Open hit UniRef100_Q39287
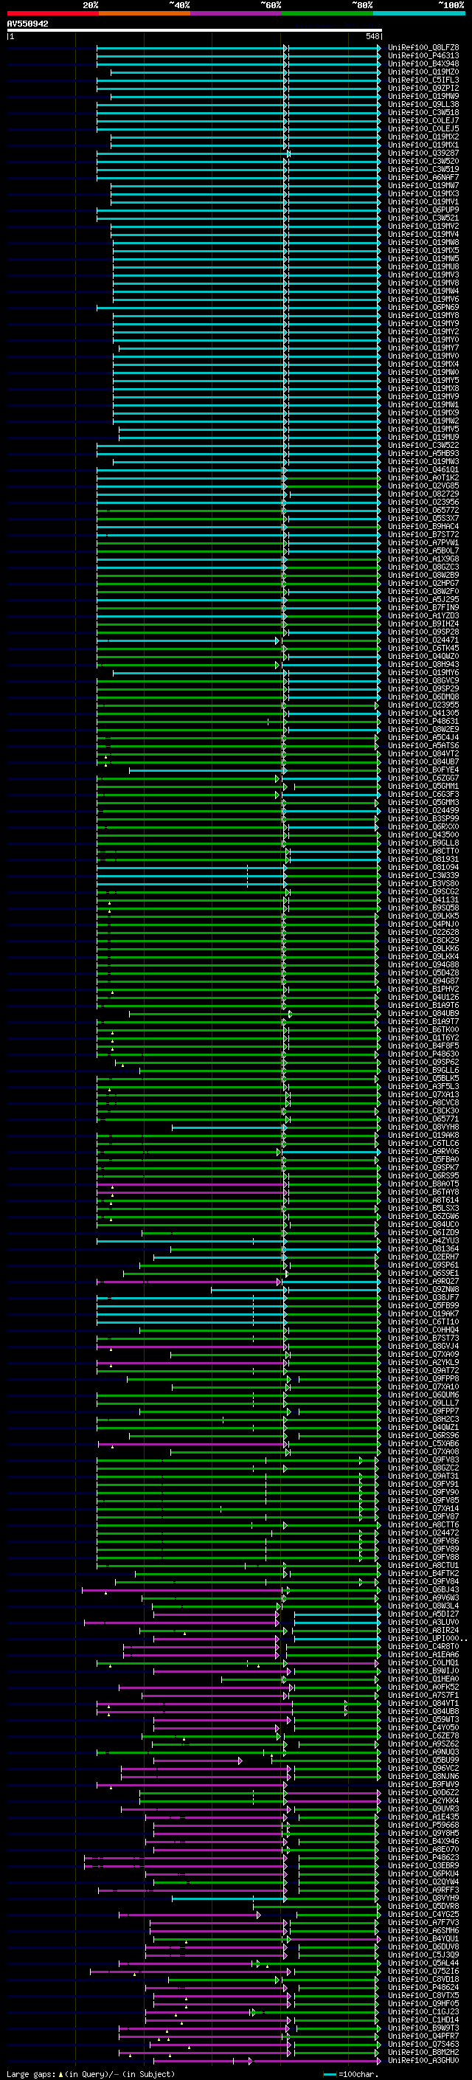472x2080 pixels. coord(423,153)
